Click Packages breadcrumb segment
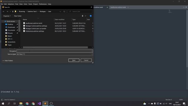This screenshot has width=188, height=106. pyautogui.click(x=43, y=11)
